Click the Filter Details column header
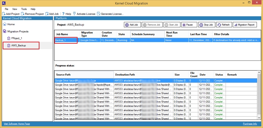The image size is (263, 128). [237, 34]
